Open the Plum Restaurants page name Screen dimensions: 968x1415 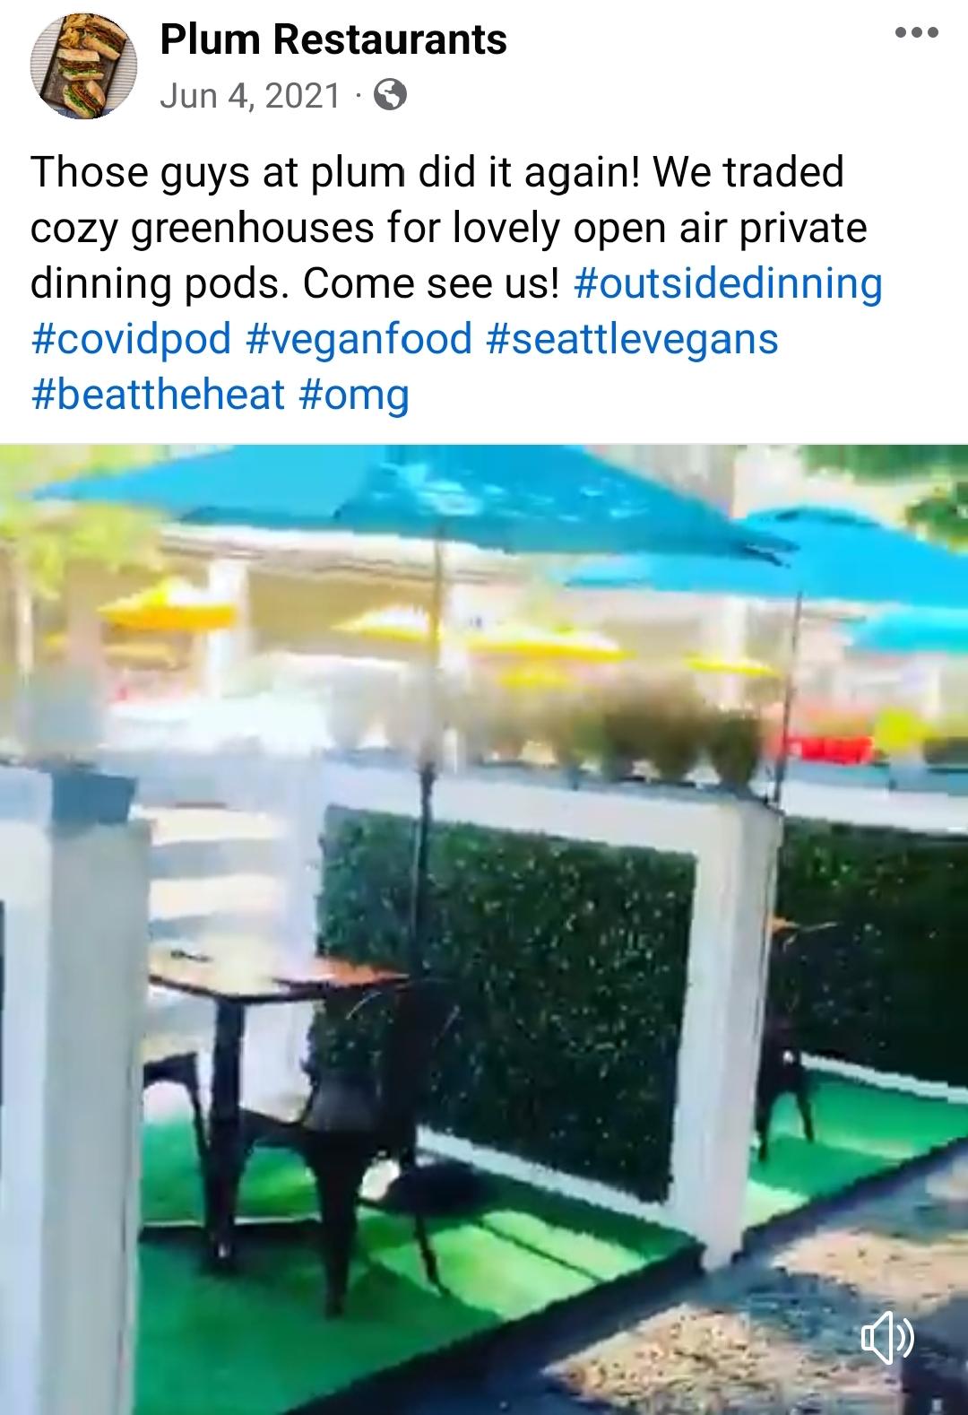coord(333,39)
